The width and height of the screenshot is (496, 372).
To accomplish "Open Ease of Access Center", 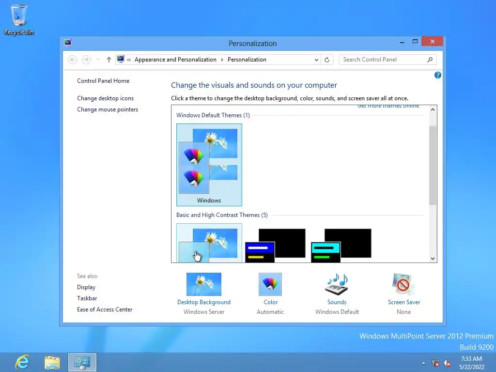I will point(105,310).
